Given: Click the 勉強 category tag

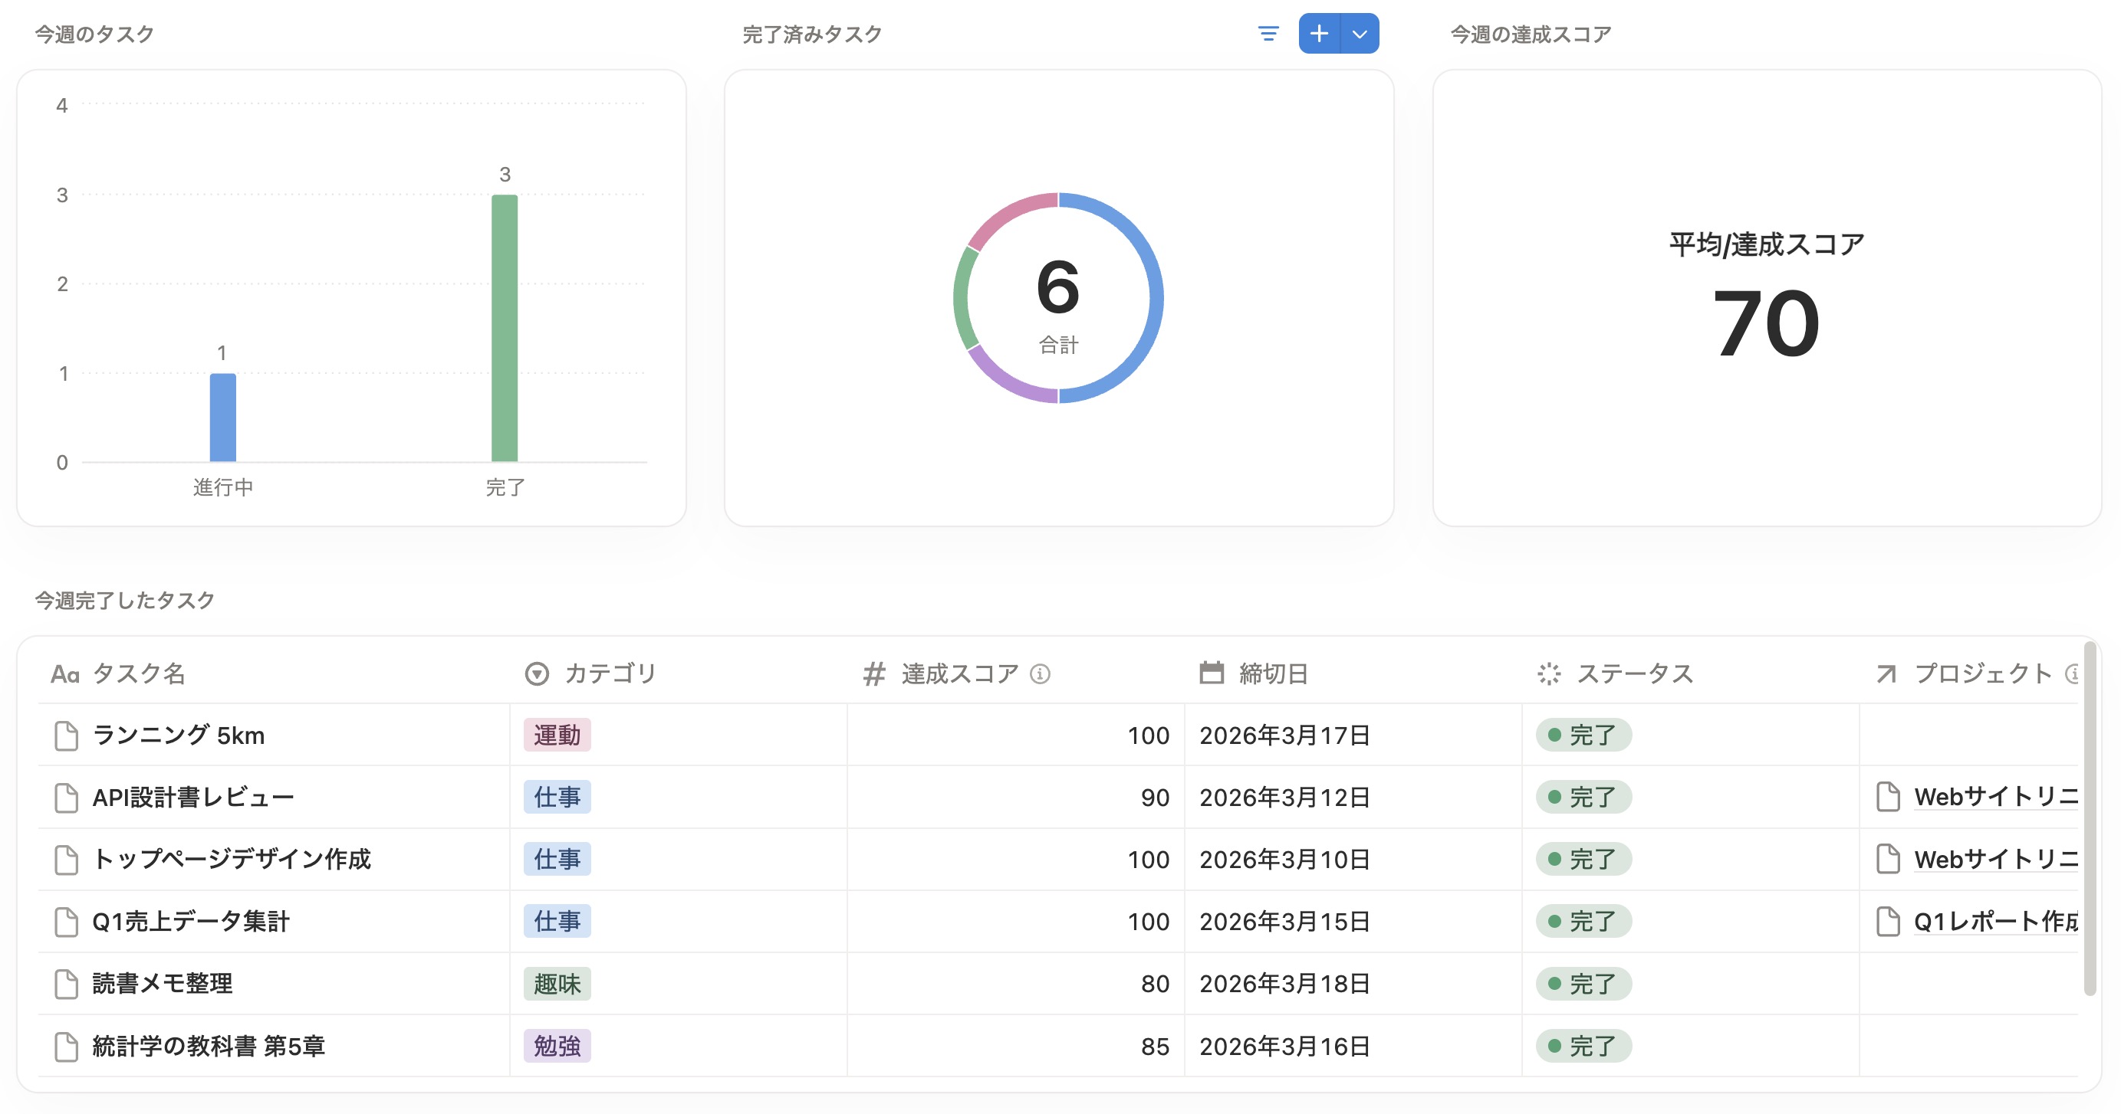Looking at the screenshot, I should 557,1047.
